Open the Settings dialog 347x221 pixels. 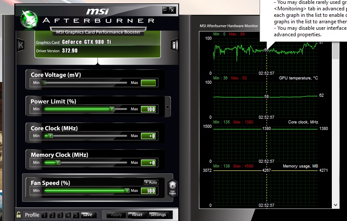[x=158, y=215]
